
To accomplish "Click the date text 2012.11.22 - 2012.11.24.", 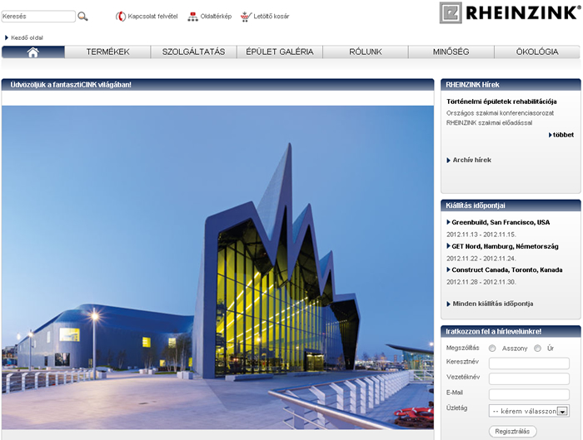I will tap(481, 259).
